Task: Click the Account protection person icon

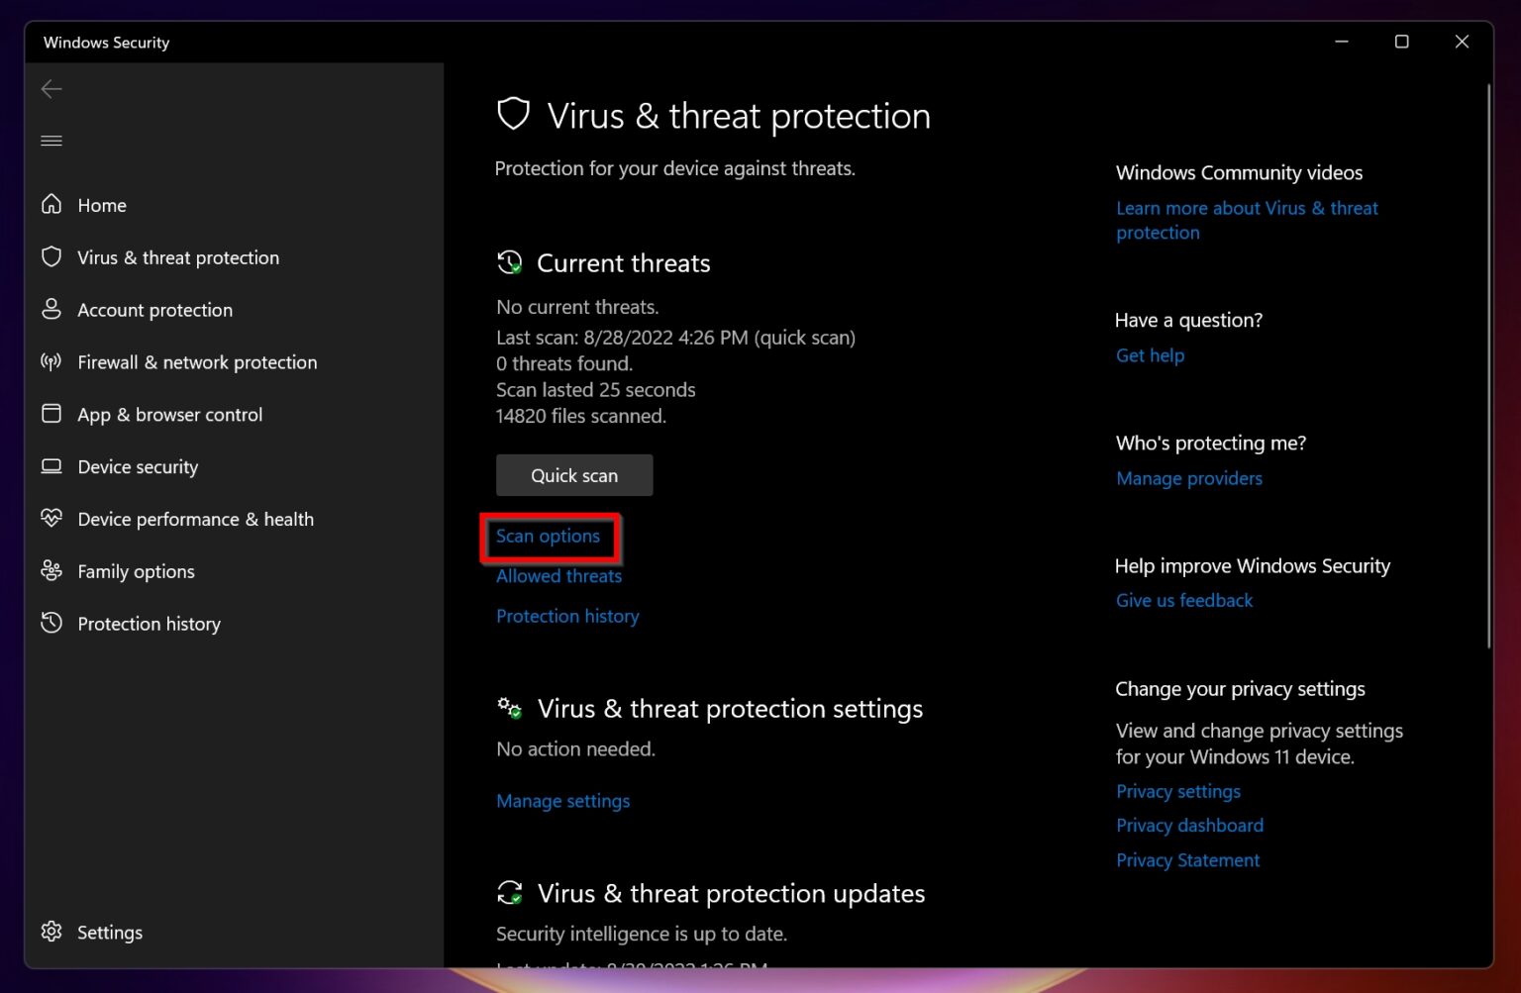Action: pos(51,309)
